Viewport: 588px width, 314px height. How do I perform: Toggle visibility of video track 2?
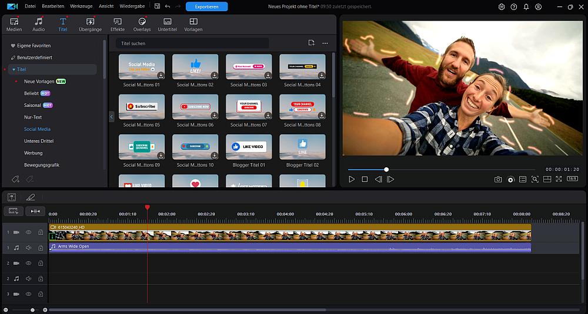[x=28, y=264]
